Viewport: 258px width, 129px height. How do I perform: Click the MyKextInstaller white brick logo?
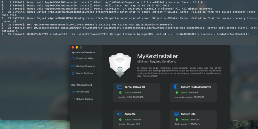click(120, 65)
